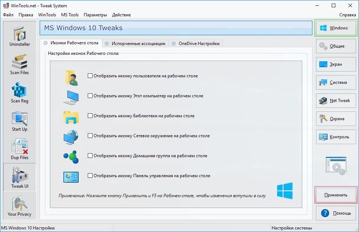This screenshot has width=359, height=232.
Task: Enable Этот компьютер desktop icon checkbox
Action: tap(90, 96)
